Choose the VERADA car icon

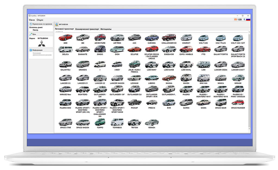point(151,122)
